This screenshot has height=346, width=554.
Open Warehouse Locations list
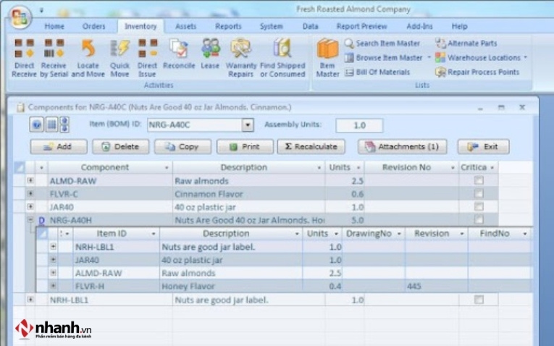click(x=479, y=58)
